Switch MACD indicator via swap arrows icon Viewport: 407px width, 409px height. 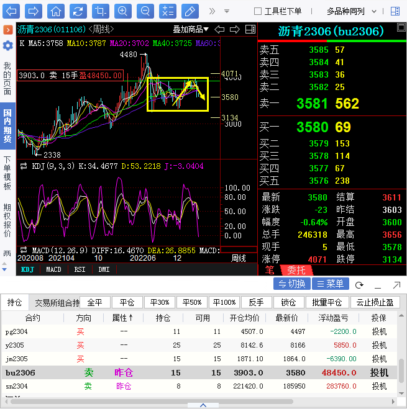pos(24,250)
